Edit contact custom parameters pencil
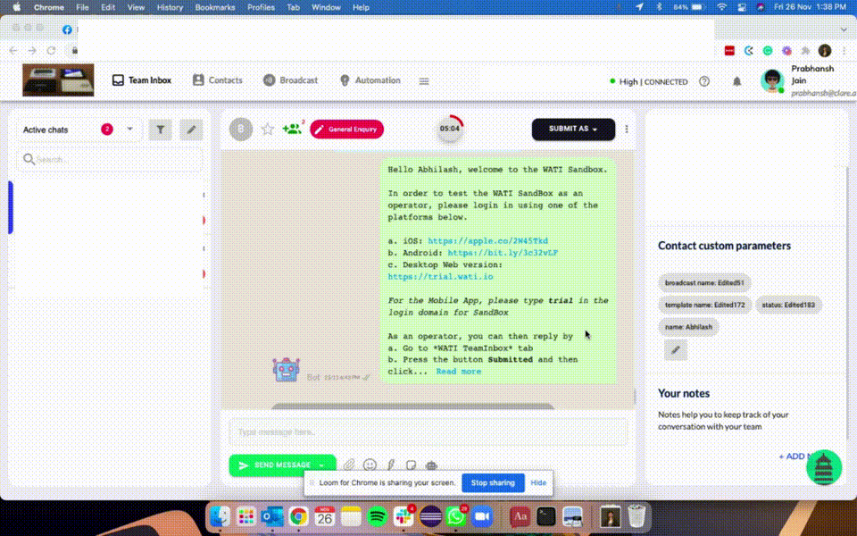Viewport: 857px width, 536px height. (676, 350)
